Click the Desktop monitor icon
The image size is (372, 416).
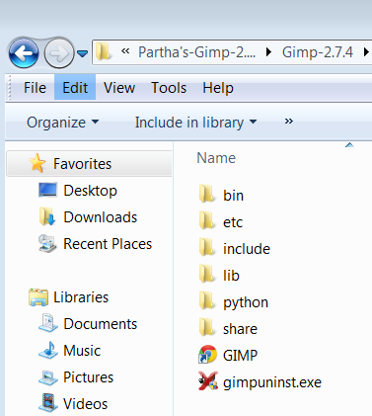point(47,190)
